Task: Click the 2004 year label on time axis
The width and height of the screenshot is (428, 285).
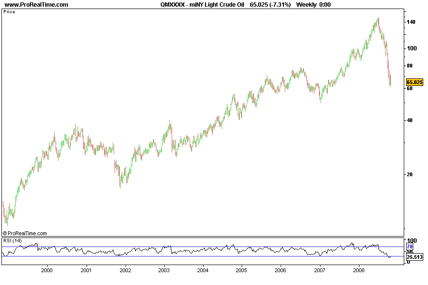Action: 203,270
